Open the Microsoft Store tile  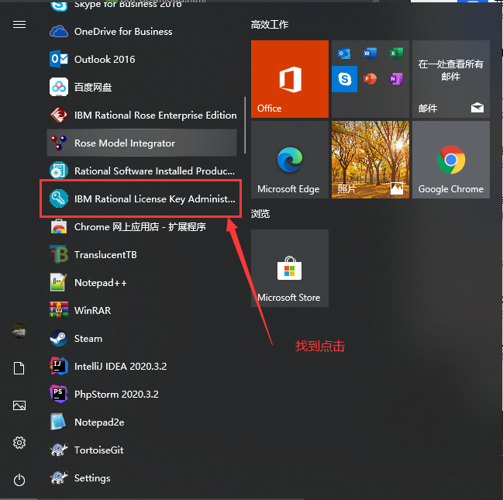click(290, 268)
